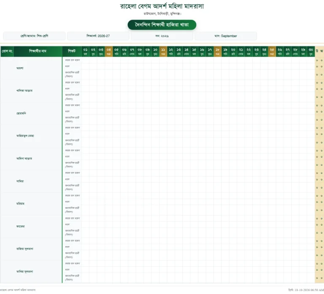Viewport: 324px width, 294px height.
Task: Select student name তাহিয়াতুল তোহা
Action: point(25,136)
